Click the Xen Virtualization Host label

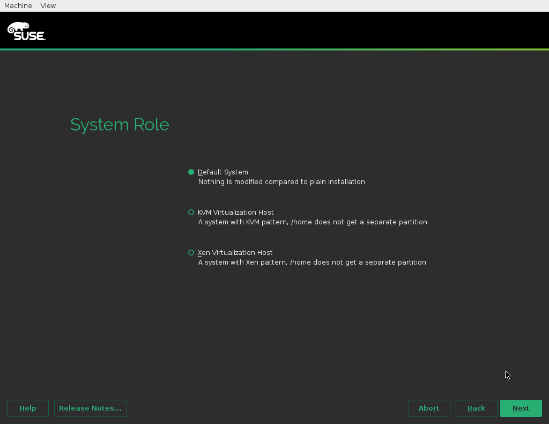click(235, 253)
